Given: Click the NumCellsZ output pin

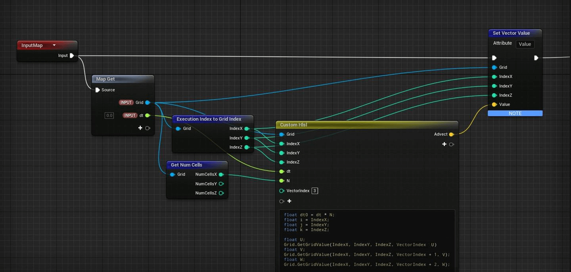Looking at the screenshot, I should pyautogui.click(x=221, y=193).
